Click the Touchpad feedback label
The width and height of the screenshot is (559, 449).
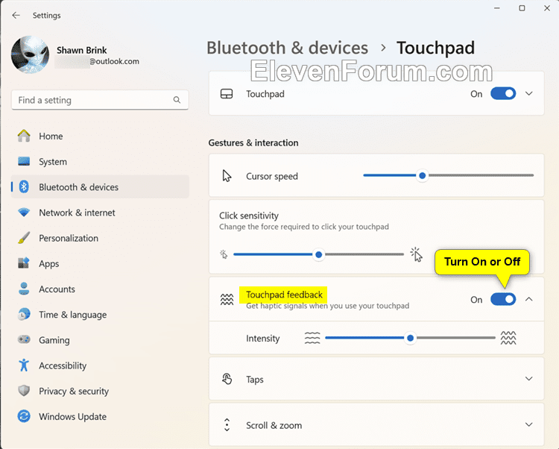[284, 295]
